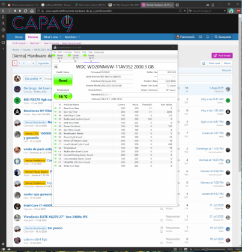Adjust the page zoom slider

pos(213,249)
